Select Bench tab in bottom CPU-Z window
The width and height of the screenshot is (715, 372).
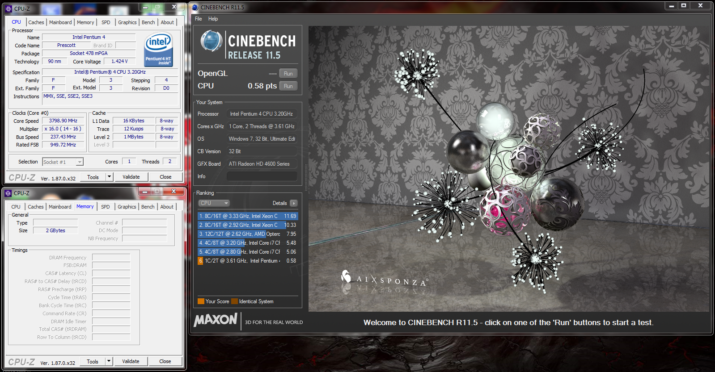pyautogui.click(x=148, y=207)
